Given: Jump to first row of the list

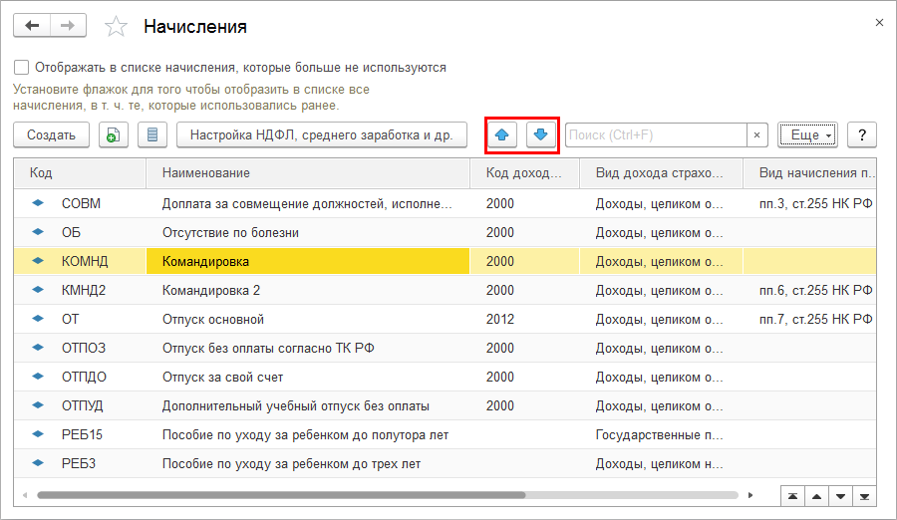Looking at the screenshot, I should (x=791, y=495).
